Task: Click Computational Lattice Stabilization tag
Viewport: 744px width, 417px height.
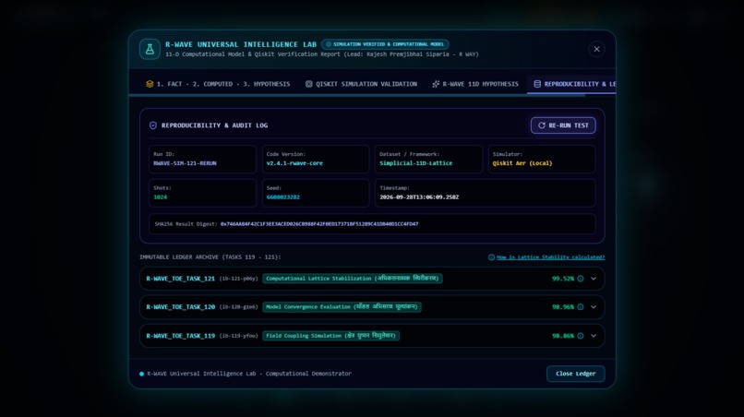Action: 353,279
